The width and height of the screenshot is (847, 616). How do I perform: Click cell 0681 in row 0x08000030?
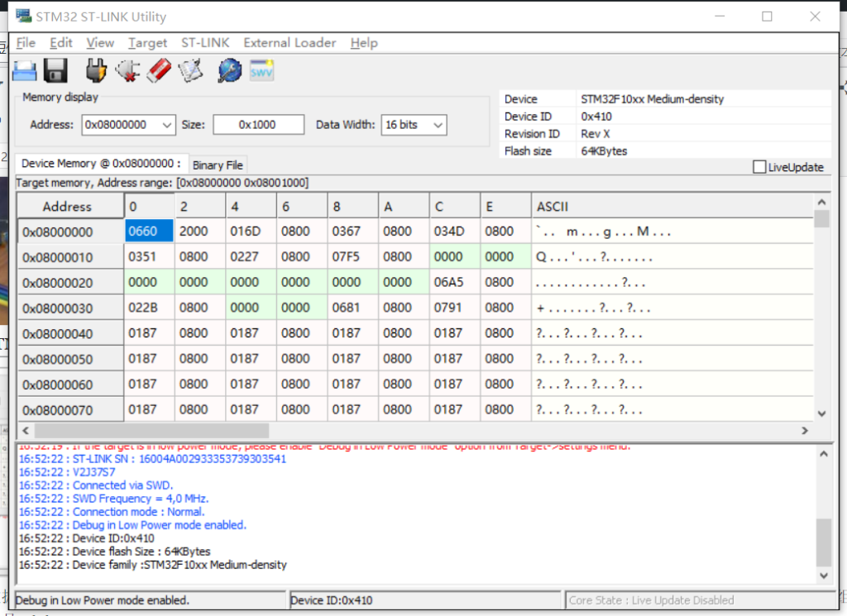pos(352,308)
